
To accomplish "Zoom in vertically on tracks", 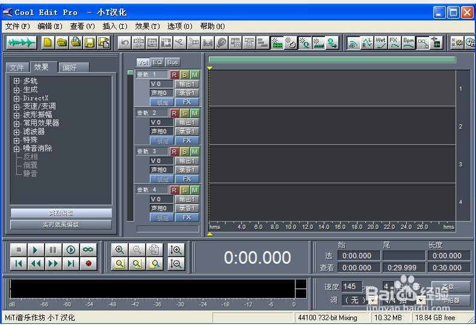I will pos(176,250).
